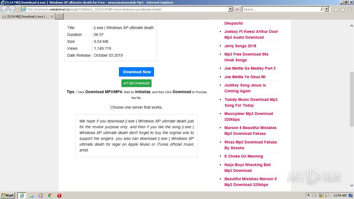Open Joe Mettle Ye Obua Mi link

click(x=245, y=77)
